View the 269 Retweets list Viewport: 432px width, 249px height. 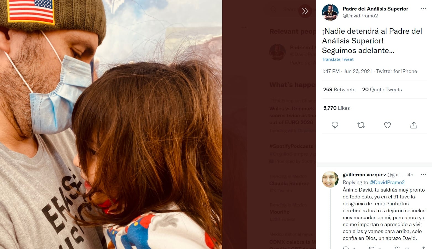[x=339, y=90]
